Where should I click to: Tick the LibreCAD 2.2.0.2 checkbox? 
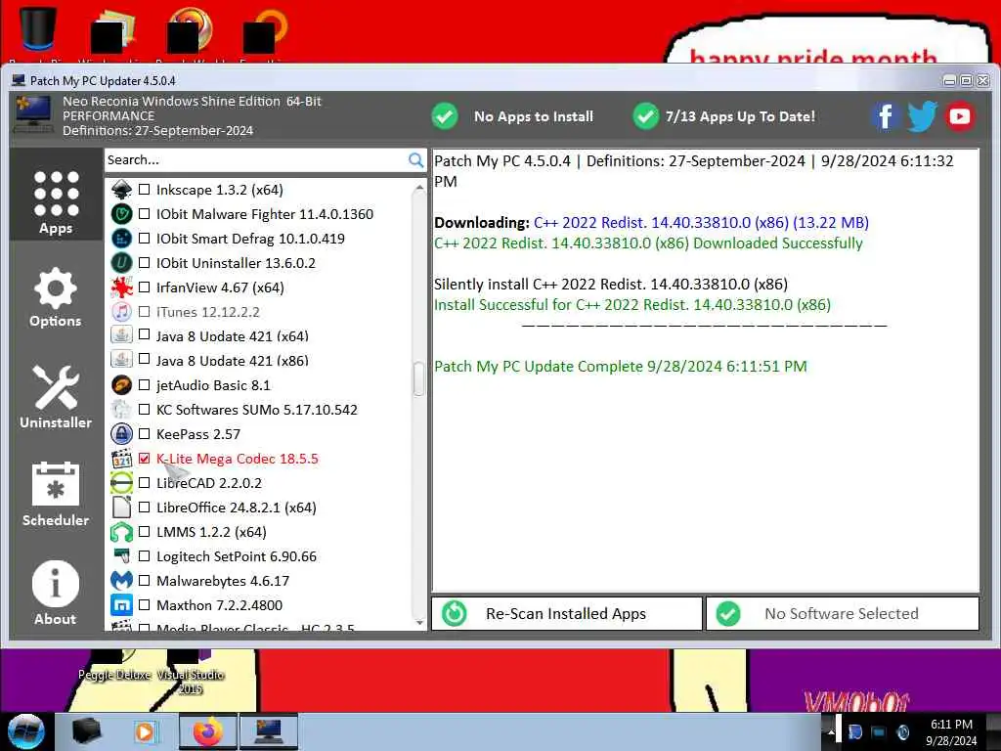click(145, 483)
